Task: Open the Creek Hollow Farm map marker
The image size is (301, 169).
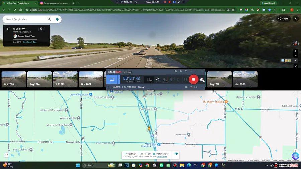Action: [x=91, y=94]
